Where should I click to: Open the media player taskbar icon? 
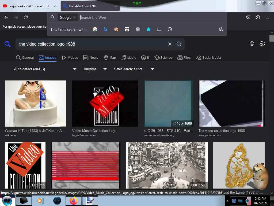pos(40,201)
